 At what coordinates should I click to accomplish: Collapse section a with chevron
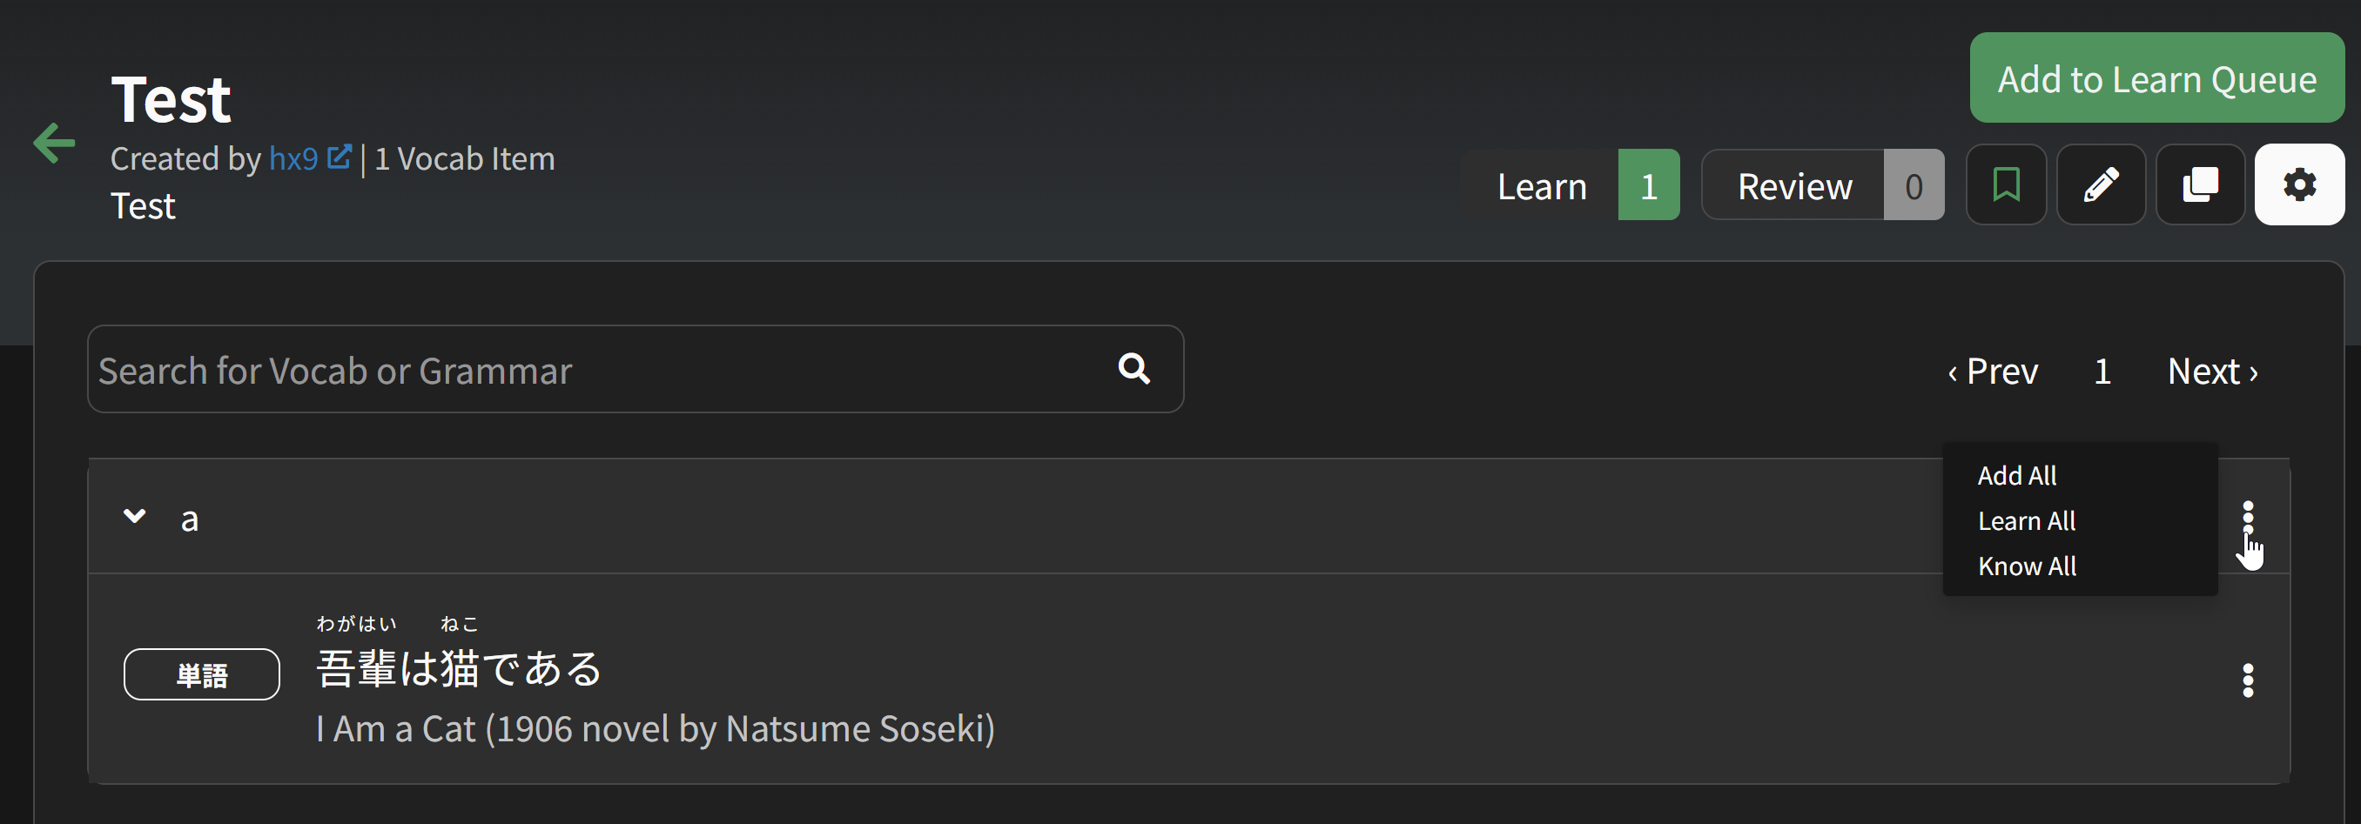click(x=135, y=516)
